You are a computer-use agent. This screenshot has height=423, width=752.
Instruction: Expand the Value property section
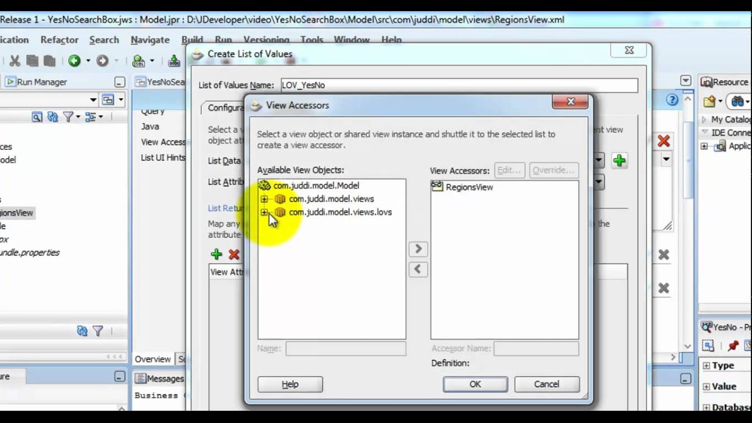[706, 387]
